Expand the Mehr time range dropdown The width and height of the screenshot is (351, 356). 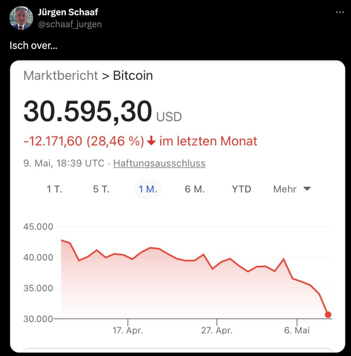pos(291,189)
